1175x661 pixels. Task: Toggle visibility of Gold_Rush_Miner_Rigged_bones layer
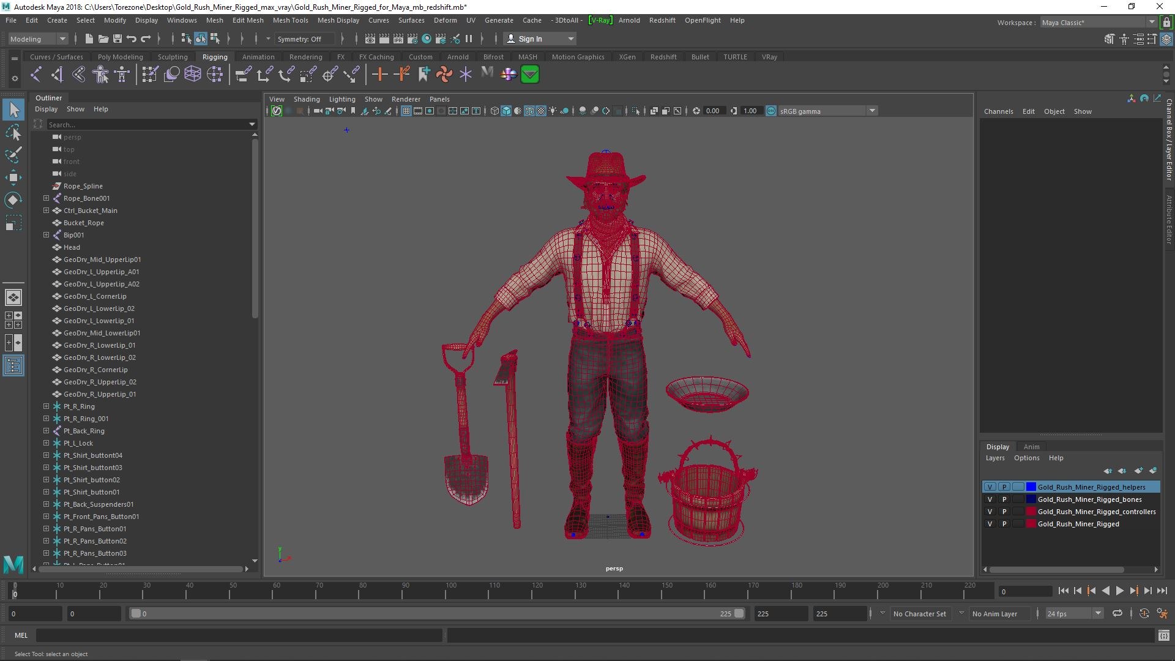pos(990,499)
